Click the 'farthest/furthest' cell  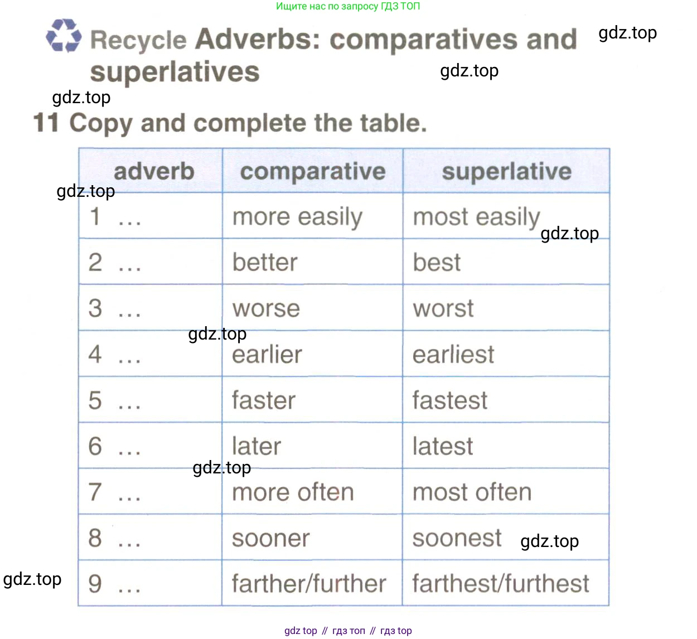(506, 583)
